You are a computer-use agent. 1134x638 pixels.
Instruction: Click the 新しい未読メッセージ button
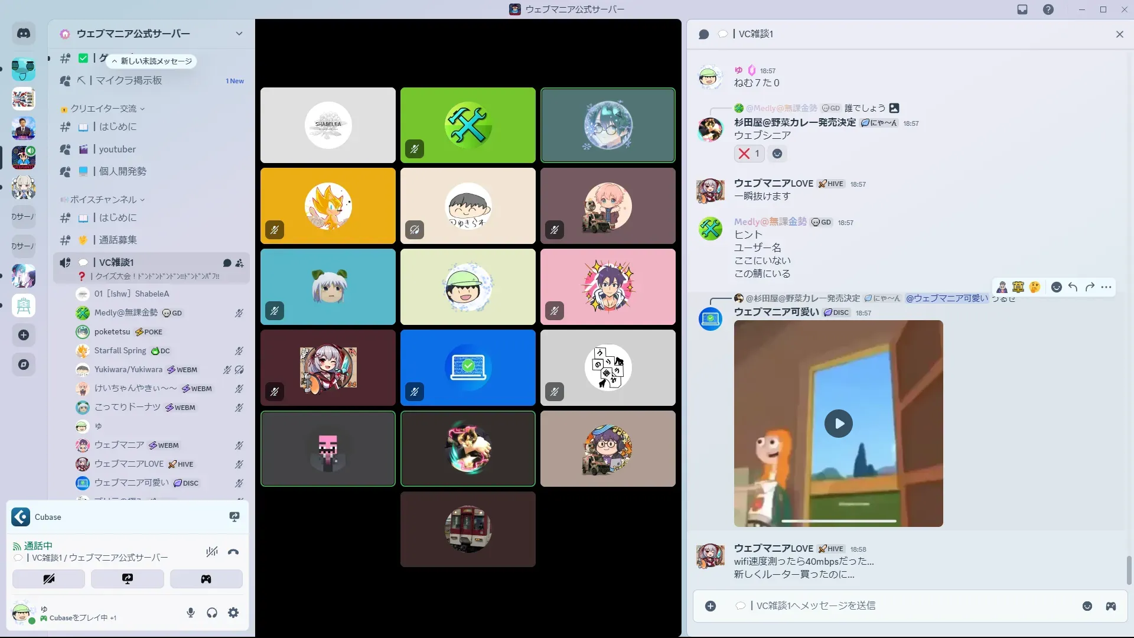(x=152, y=61)
